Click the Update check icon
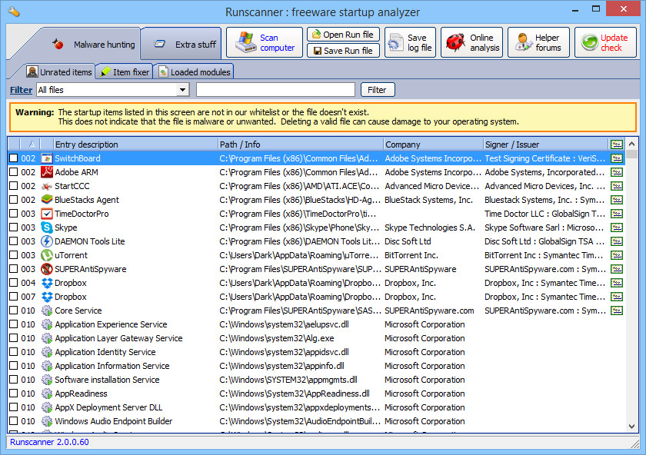This screenshot has height=455, width=646. pos(589,42)
